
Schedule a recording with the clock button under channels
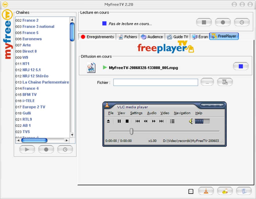pyautogui.click(x=65, y=149)
